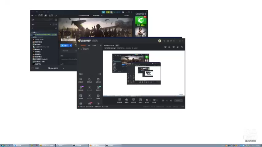Go back in Steam using back arrow

click(32, 15)
